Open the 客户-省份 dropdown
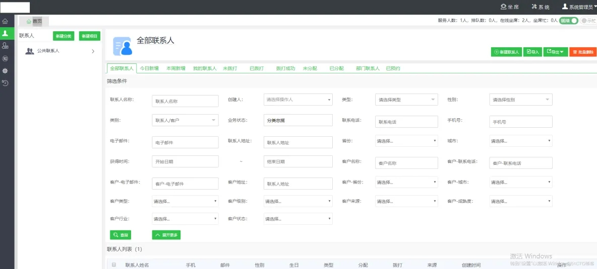Screen dimensions: 597x269 coord(406,182)
